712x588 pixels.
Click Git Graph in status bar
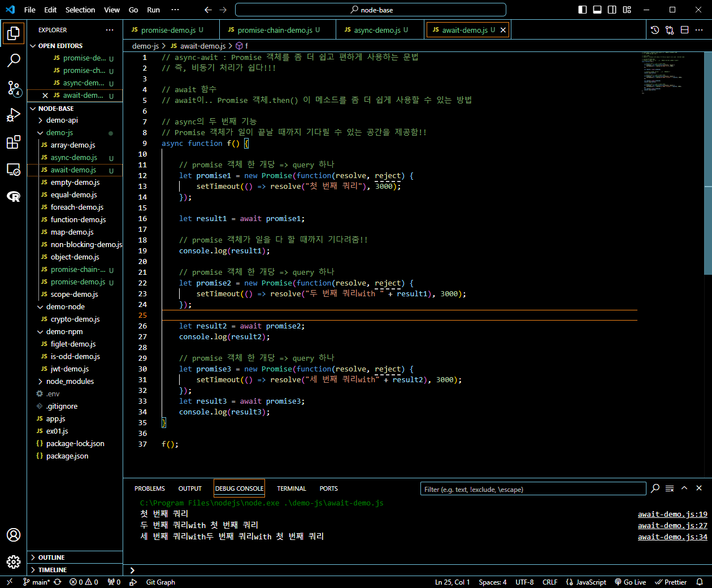coord(160,582)
